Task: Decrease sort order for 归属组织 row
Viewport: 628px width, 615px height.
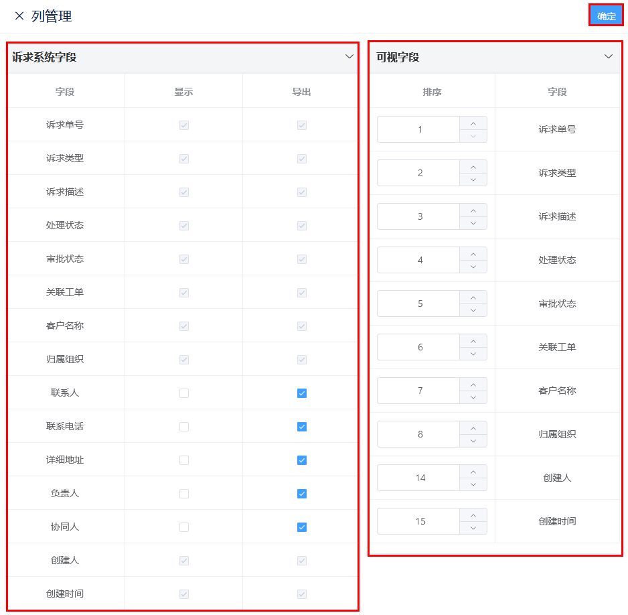Action: 473,441
